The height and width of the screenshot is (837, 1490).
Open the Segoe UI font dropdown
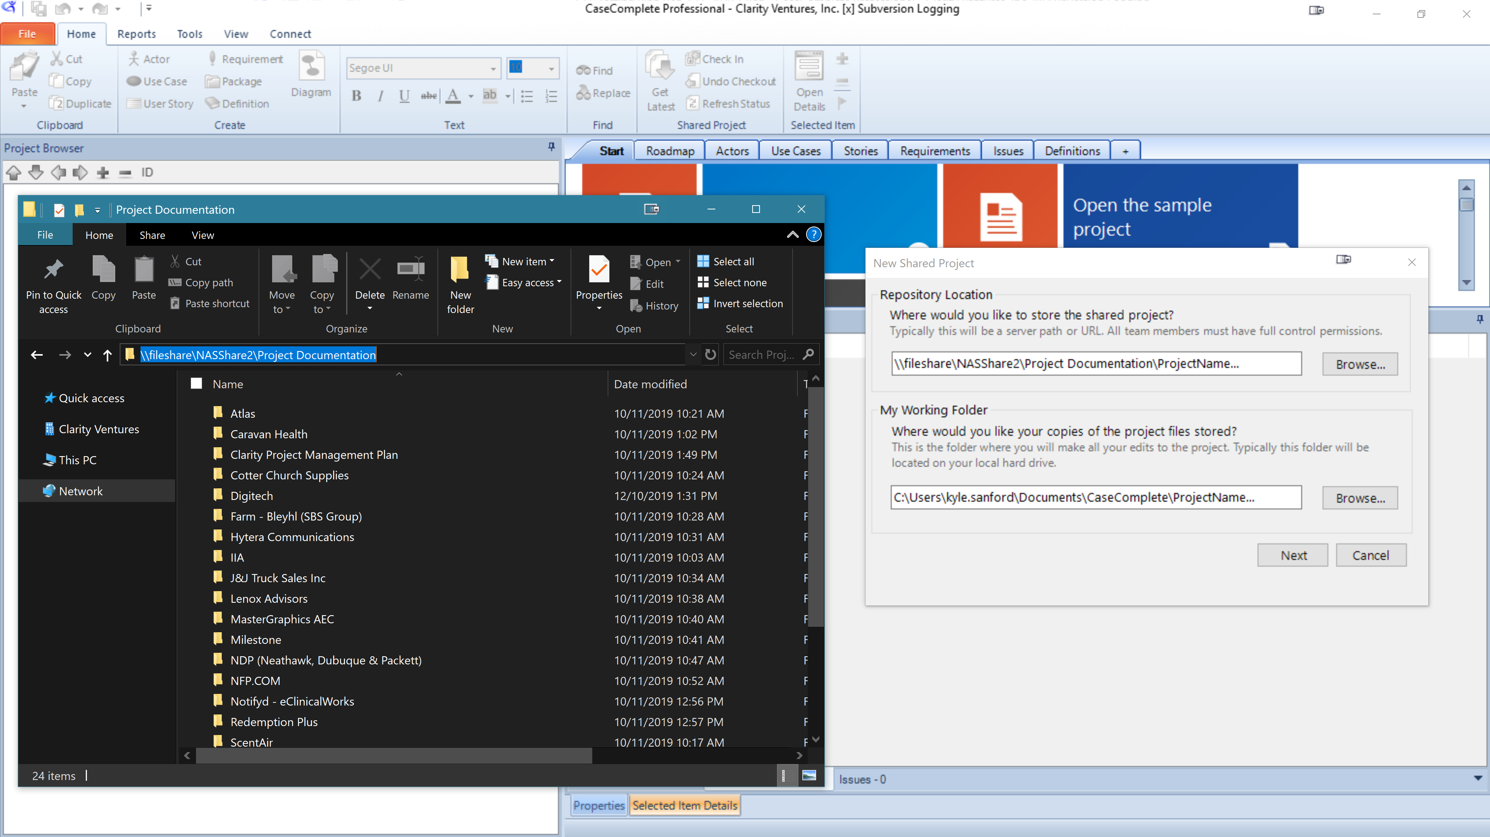coord(493,68)
